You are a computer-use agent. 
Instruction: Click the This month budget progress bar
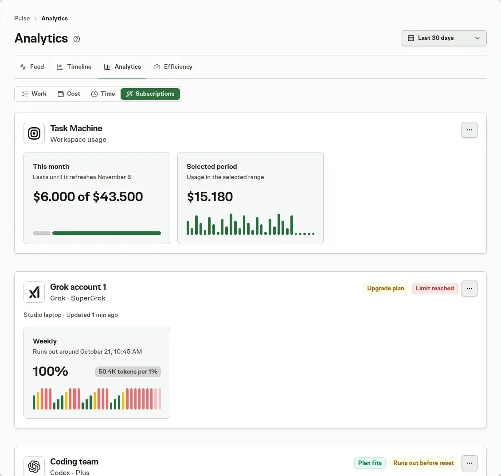97,233
